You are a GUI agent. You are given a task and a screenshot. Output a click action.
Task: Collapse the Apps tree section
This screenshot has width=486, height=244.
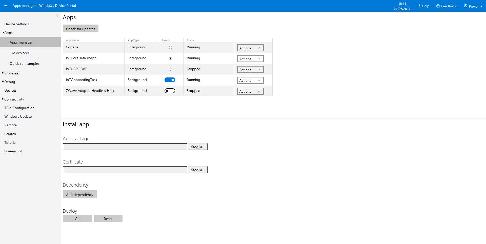[3, 32]
